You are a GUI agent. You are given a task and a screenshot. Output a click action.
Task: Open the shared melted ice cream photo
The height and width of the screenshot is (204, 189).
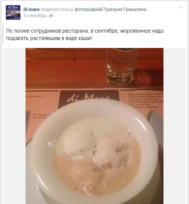pyautogui.click(x=94, y=126)
